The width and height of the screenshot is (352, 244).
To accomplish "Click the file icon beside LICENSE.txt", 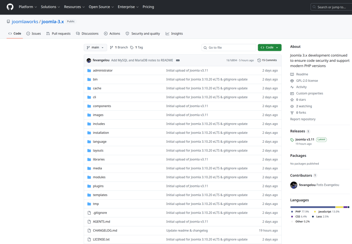I will pos(89,239).
